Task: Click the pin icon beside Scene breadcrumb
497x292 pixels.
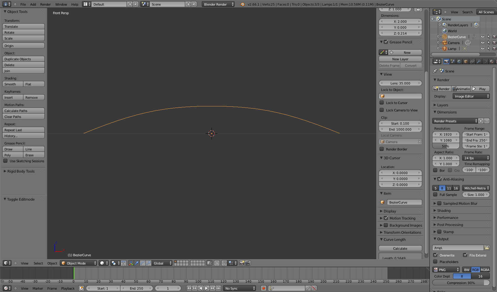Action: click(x=435, y=71)
